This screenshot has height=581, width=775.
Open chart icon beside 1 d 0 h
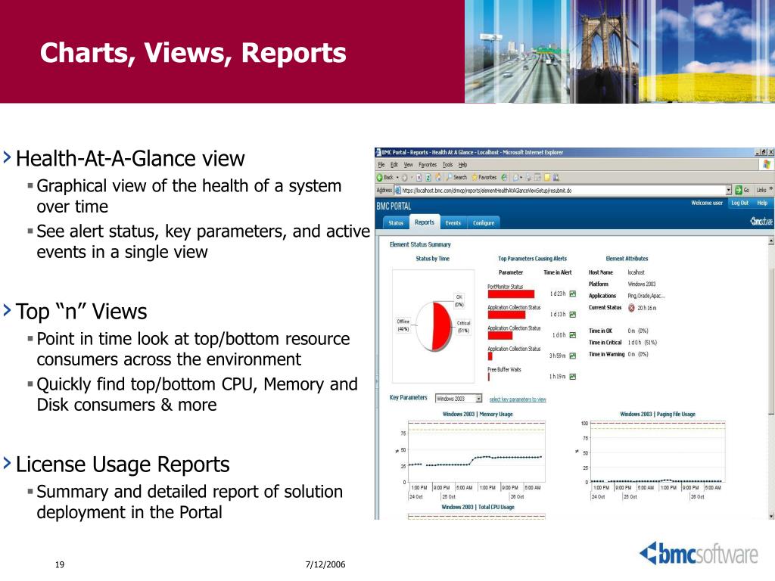click(572, 335)
